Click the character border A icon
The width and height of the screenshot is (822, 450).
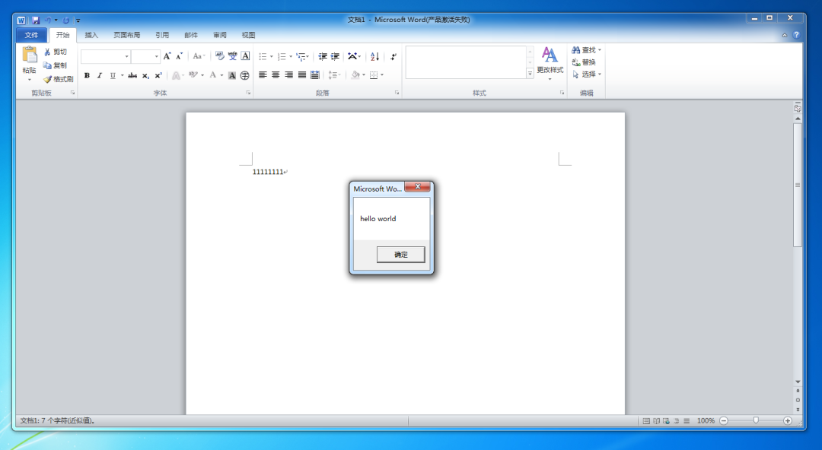coord(245,56)
